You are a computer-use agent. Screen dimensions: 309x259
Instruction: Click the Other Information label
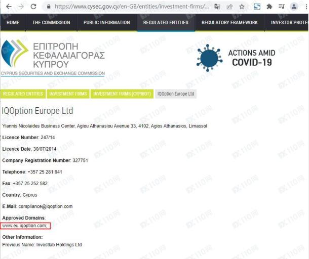22,237
